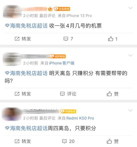Image resolution: width=137 pixels, height=147 pixels.
Task: View the first poster's avatar profile
Action: coord(12,12)
